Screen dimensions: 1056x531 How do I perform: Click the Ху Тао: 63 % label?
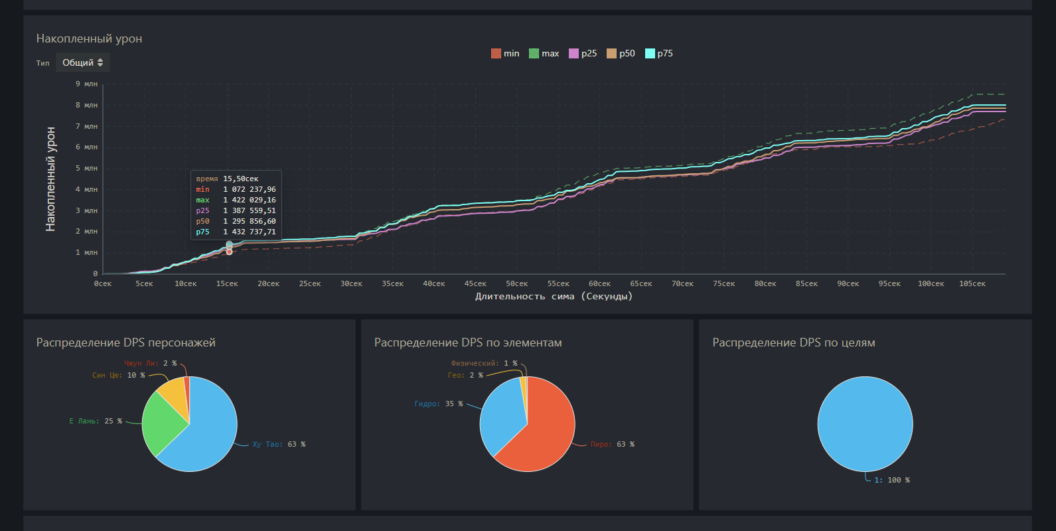279,445
